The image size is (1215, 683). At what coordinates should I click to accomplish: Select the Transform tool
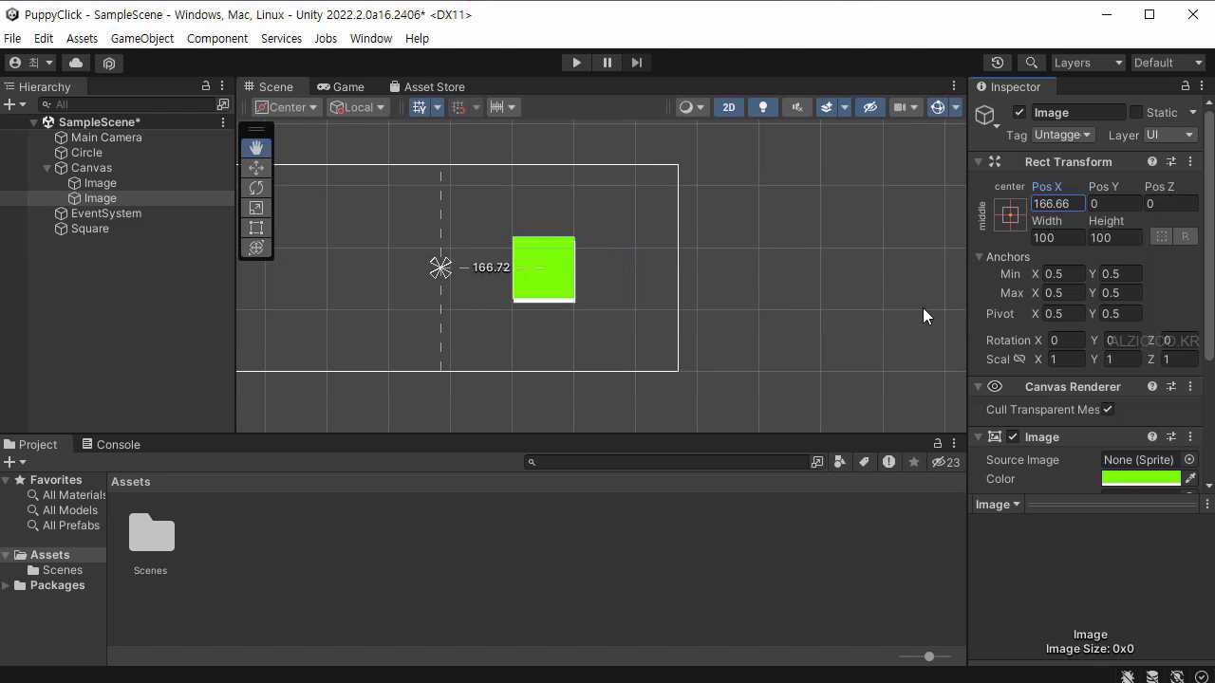coord(256,248)
